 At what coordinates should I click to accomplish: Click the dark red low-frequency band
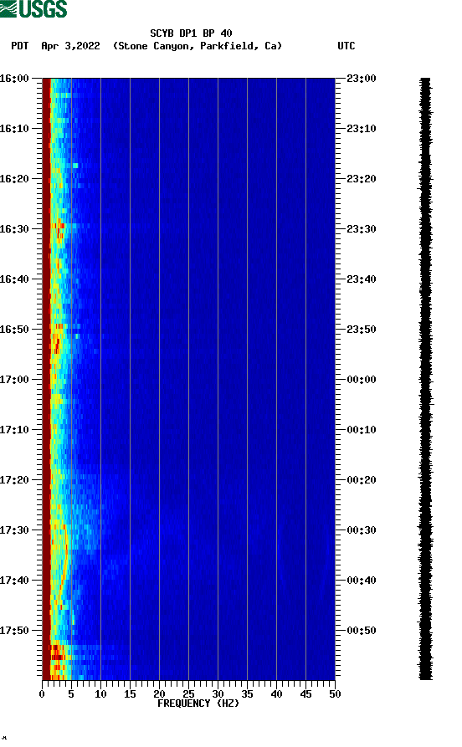(46, 379)
